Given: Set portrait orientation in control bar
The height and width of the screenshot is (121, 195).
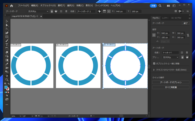Looking at the screenshot, I should pyautogui.click(x=52, y=11).
